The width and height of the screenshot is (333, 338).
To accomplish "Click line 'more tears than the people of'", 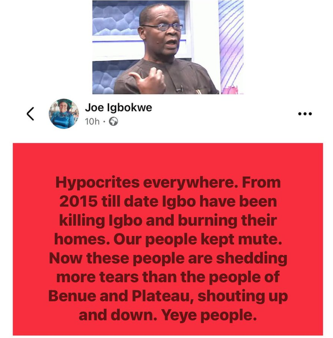I will click(168, 277).
